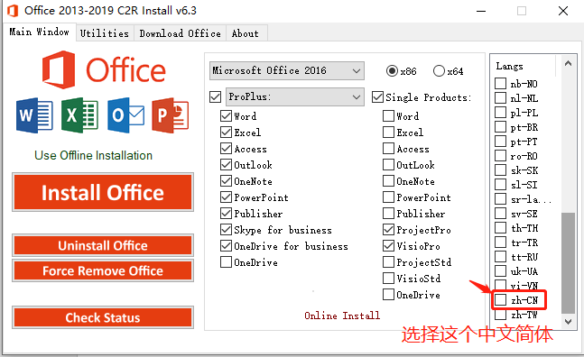This screenshot has width=584, height=357.
Task: Click the Check Status button
Action: 103,317
